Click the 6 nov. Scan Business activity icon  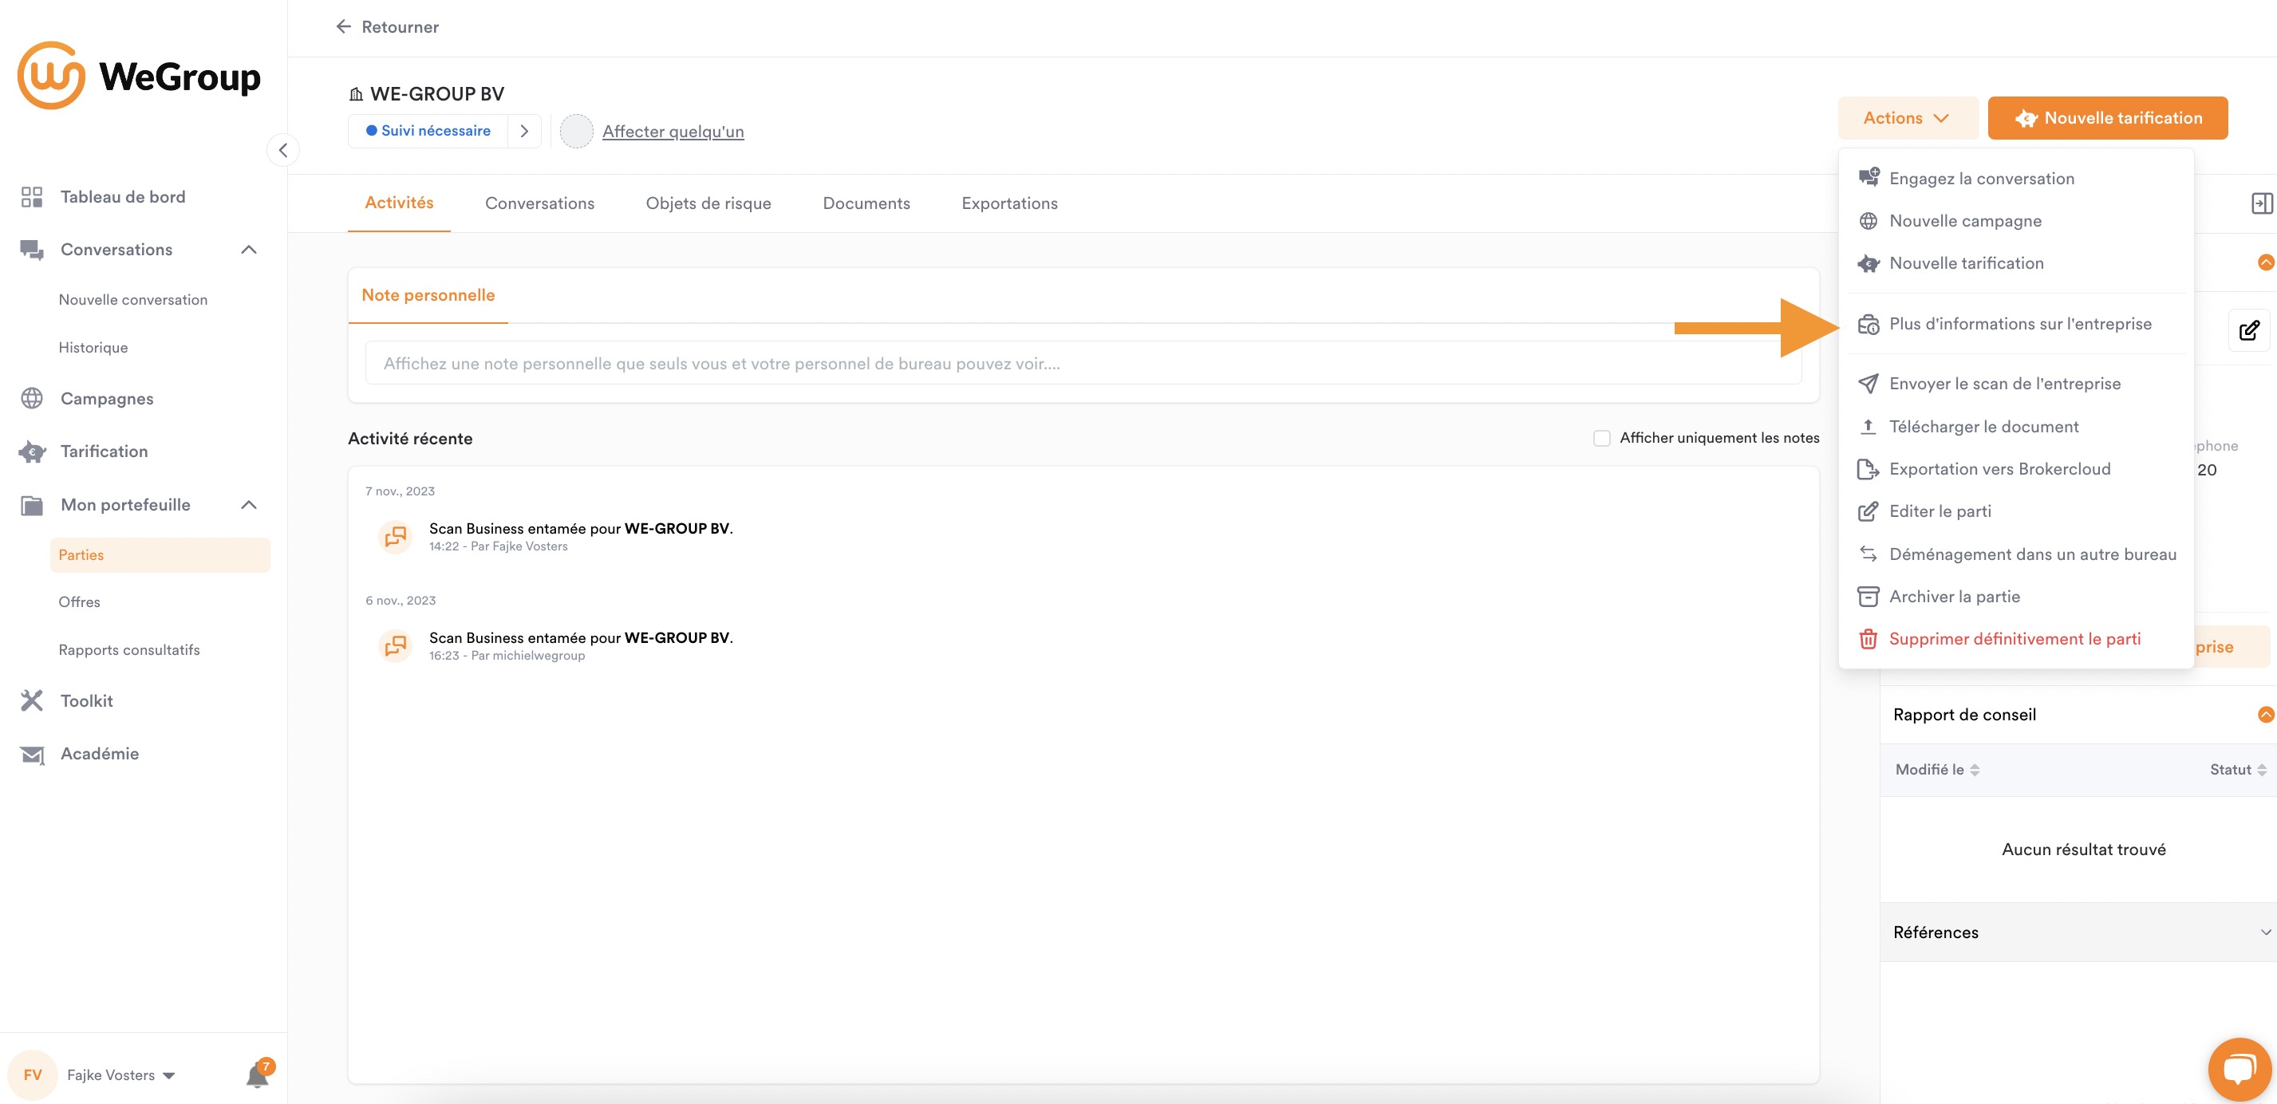[395, 646]
